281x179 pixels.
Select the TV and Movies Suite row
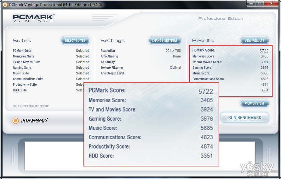(x=51, y=62)
